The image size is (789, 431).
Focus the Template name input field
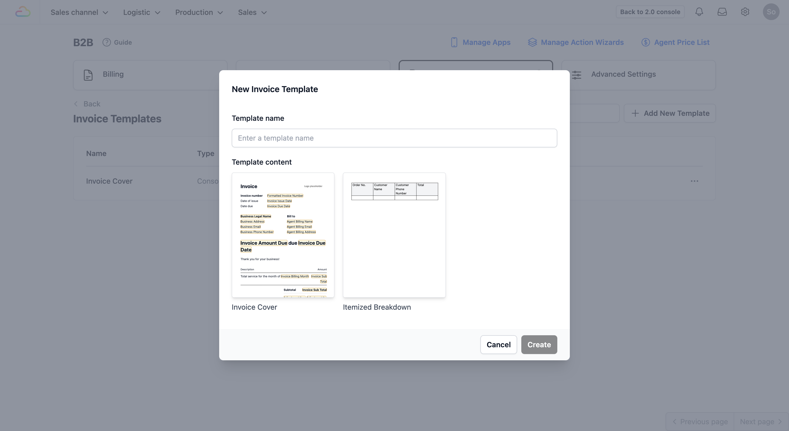[x=394, y=138]
